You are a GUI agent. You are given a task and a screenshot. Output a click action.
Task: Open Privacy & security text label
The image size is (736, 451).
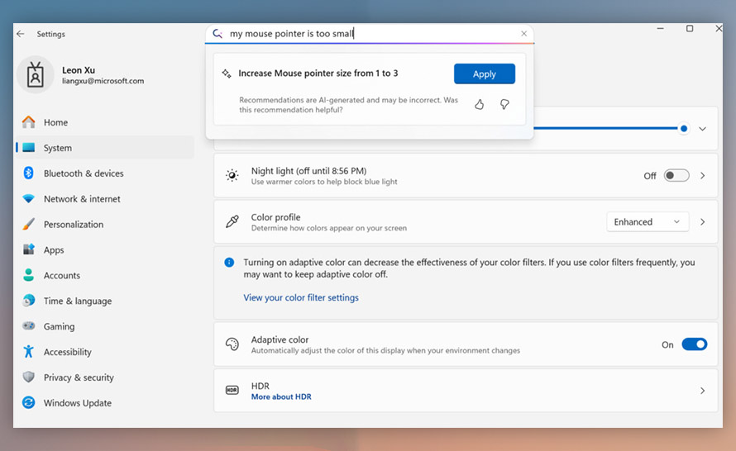(x=79, y=377)
